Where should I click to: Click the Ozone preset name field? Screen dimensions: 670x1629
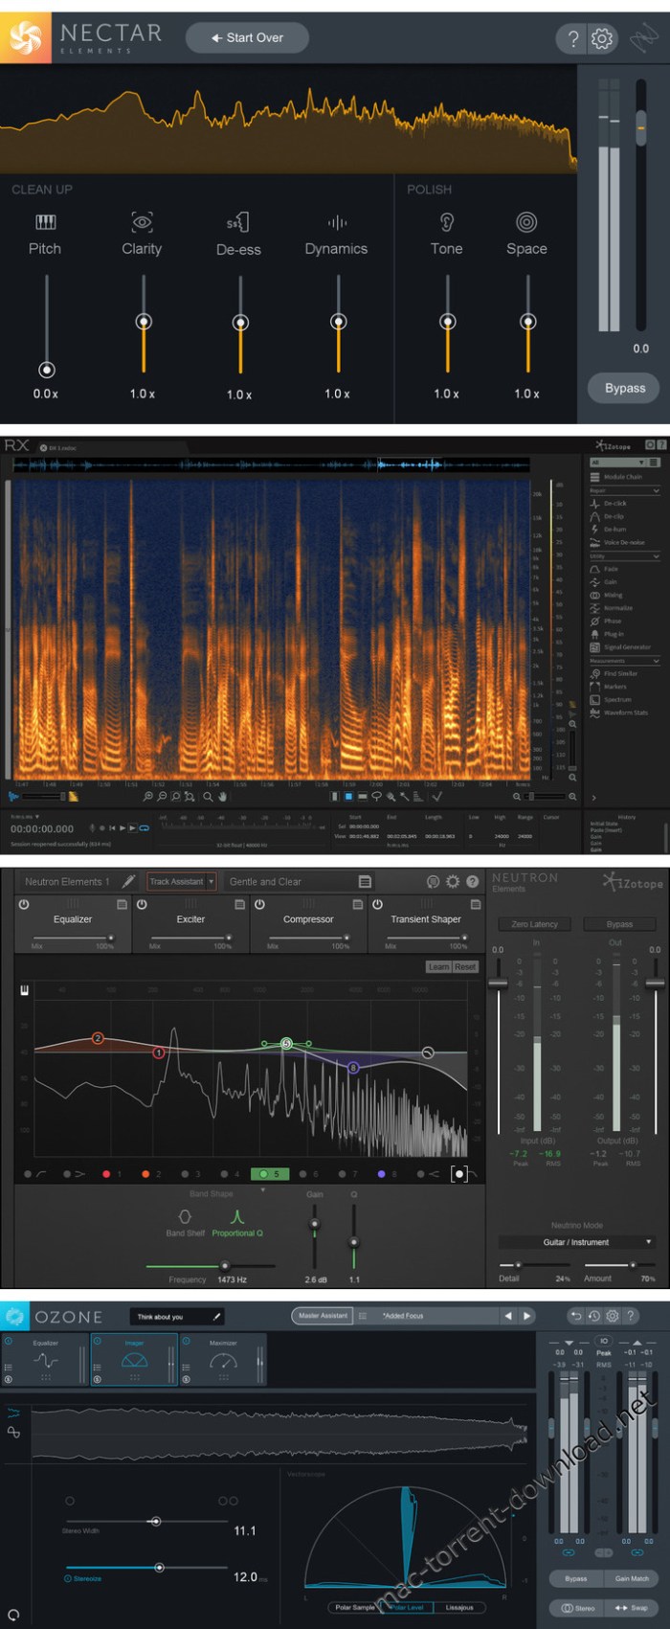(177, 1317)
